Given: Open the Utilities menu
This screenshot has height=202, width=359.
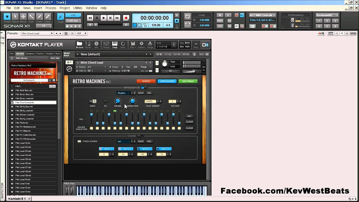Looking at the screenshot, I should click(78, 8).
